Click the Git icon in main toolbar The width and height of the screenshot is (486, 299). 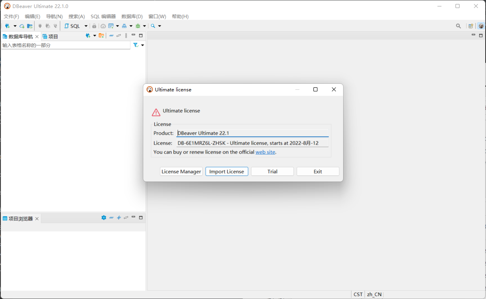[x=111, y=26]
